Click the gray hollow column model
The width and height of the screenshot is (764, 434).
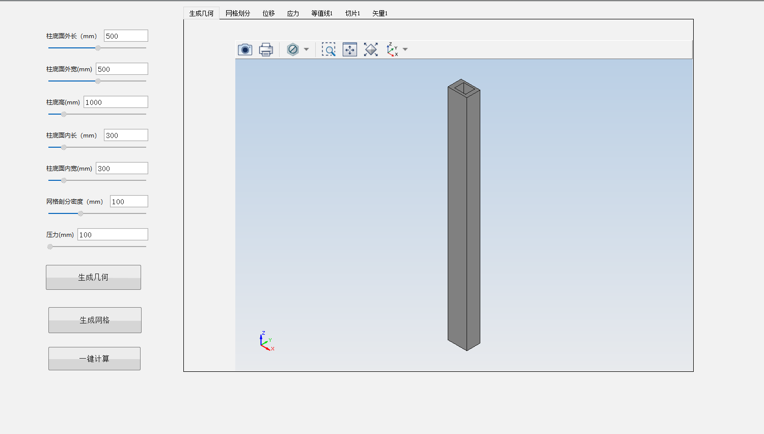(464, 214)
